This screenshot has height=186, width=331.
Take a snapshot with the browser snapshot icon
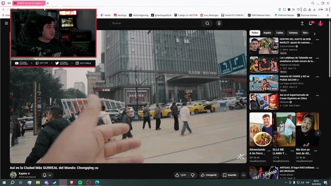point(284,10)
